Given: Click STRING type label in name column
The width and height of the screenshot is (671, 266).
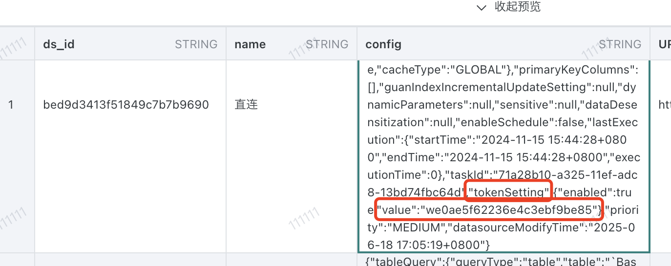Looking at the screenshot, I should point(327,44).
